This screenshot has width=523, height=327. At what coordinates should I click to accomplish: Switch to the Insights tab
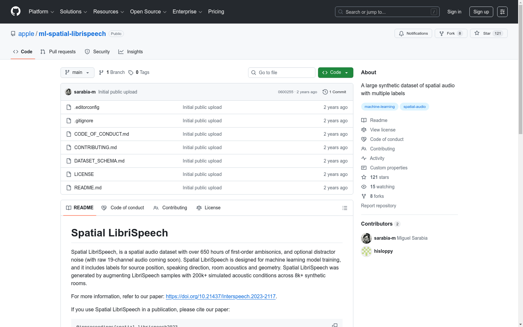coord(131,52)
